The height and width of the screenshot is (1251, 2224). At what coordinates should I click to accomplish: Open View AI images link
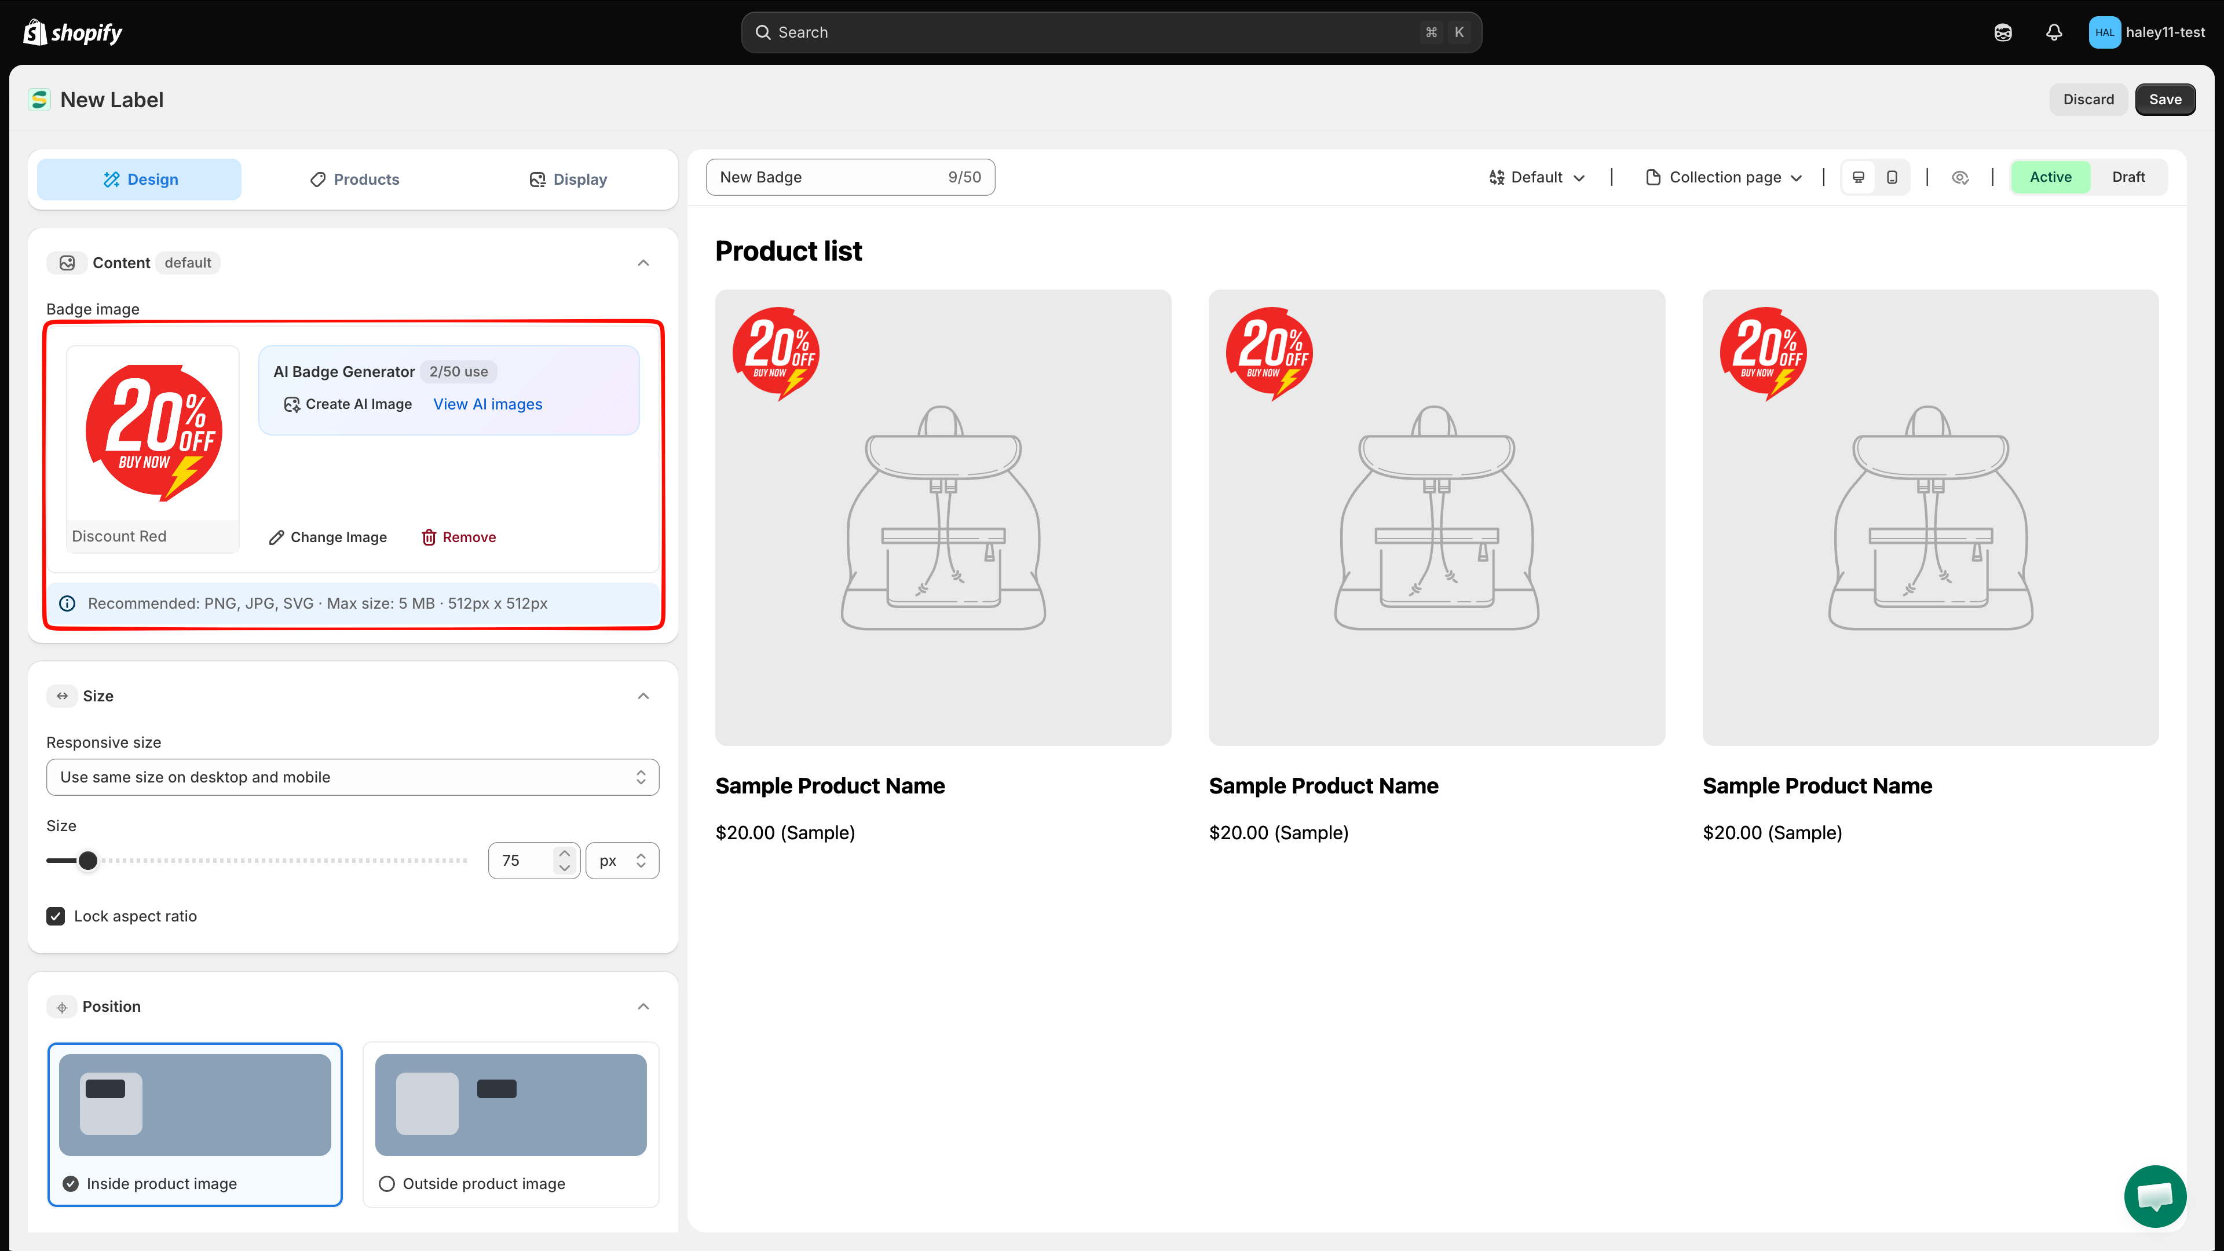[x=488, y=404]
